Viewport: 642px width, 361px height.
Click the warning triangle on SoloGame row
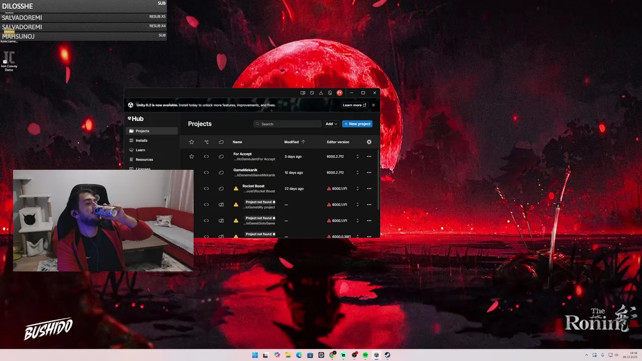pos(236,221)
